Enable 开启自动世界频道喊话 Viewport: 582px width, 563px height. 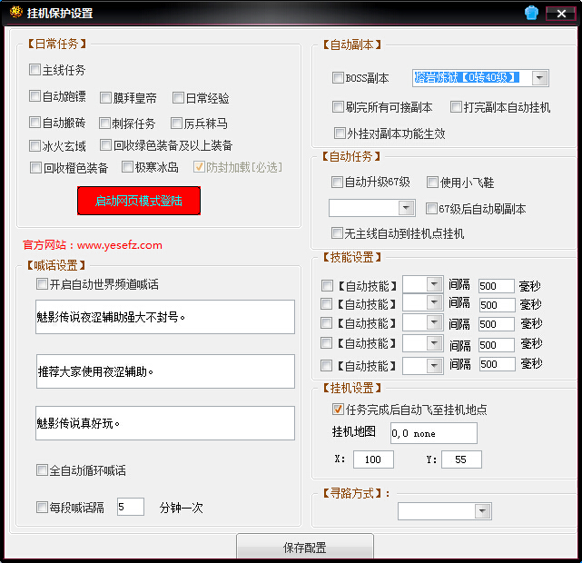point(43,284)
